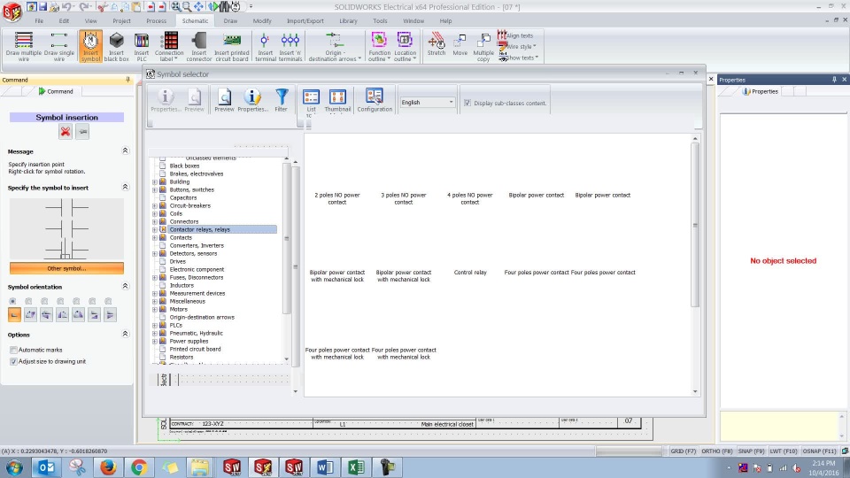Viewport: 850px width, 478px height.
Task: Click Draw multiple wire tool
Action: 23,46
